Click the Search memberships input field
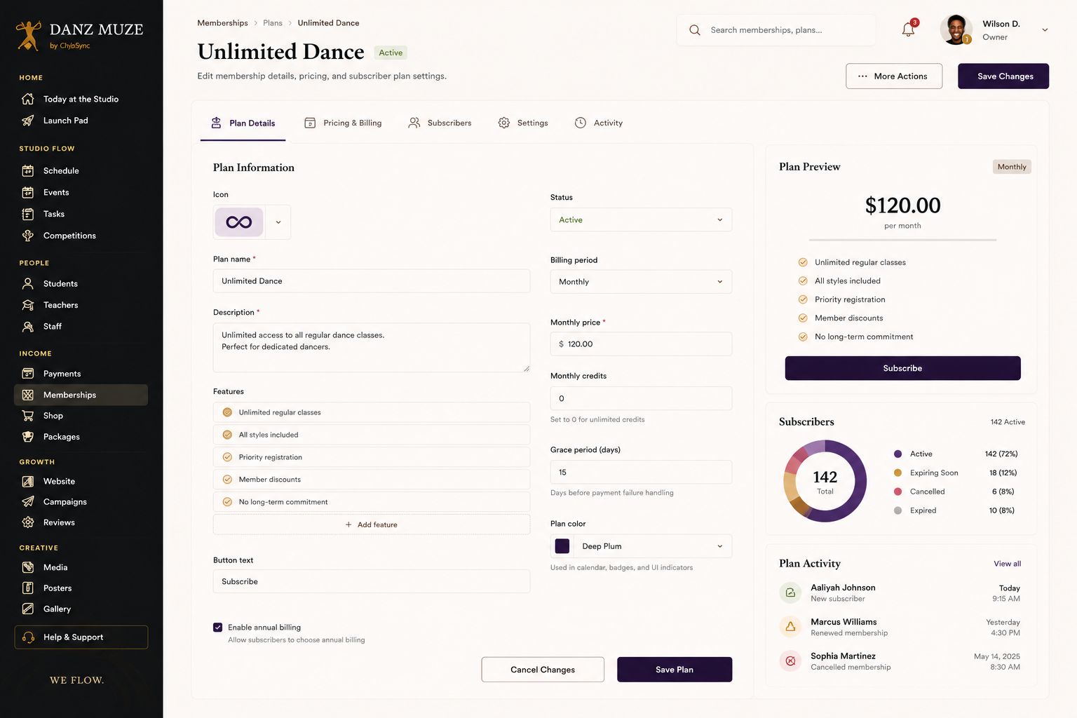Viewport: 1077px width, 718px height. (776, 30)
